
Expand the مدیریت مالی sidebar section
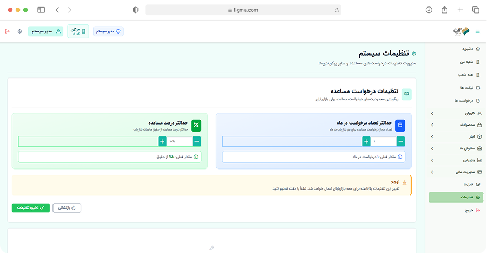tap(432, 172)
